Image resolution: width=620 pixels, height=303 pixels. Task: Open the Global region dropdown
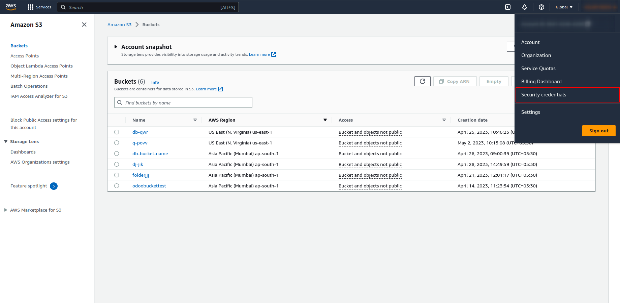pos(564,7)
